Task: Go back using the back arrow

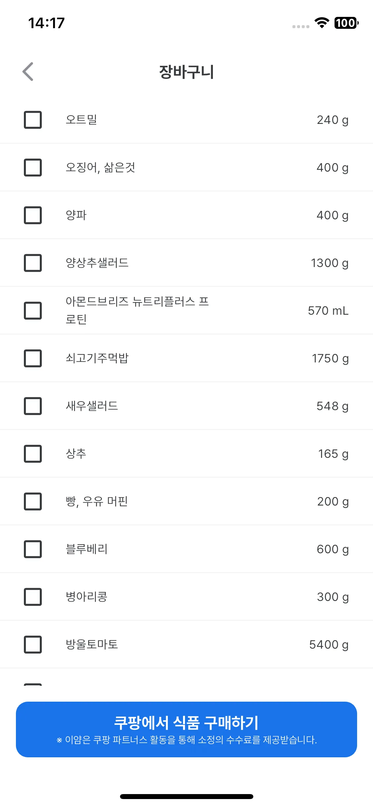Action: tap(28, 72)
